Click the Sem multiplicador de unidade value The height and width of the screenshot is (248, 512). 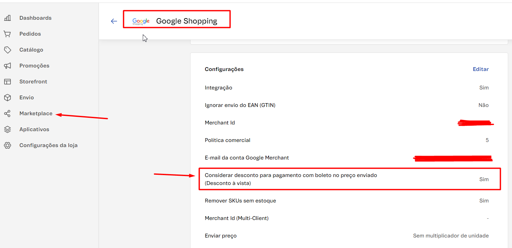pyautogui.click(x=451, y=236)
